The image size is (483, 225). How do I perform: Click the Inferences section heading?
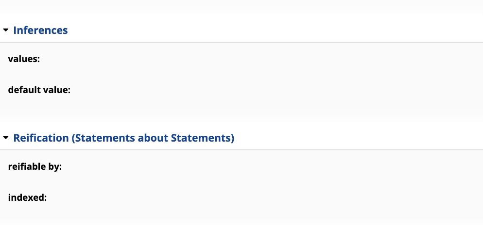pos(40,30)
